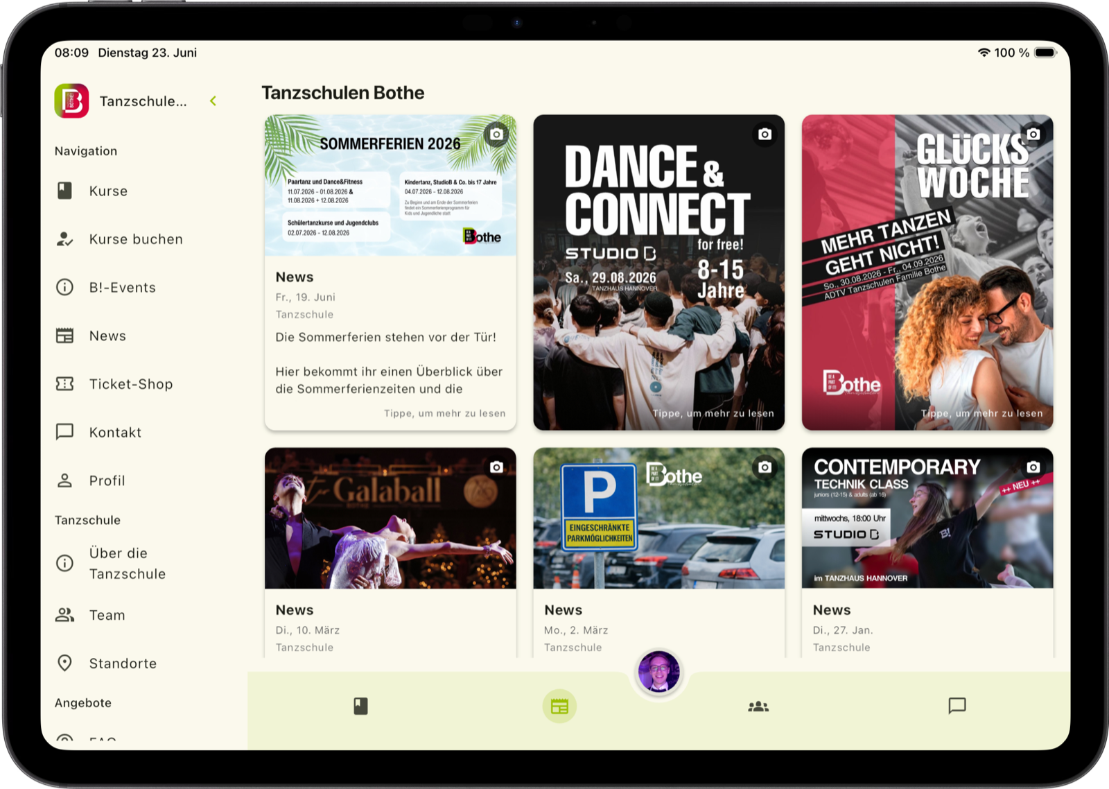Tap camera icon on Sommerferien 2026 card
The width and height of the screenshot is (1109, 789).
click(x=496, y=134)
